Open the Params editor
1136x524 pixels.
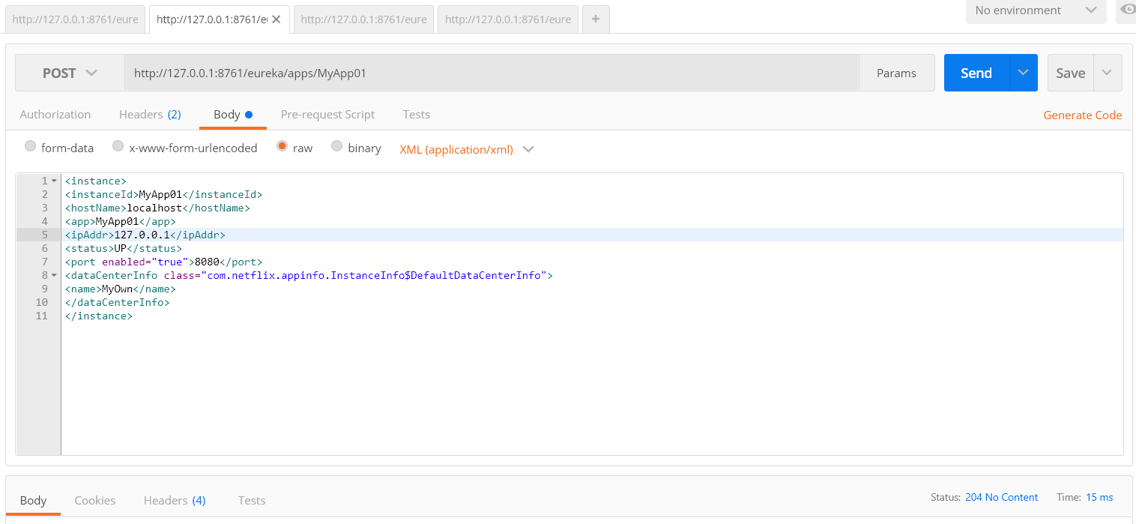coord(896,73)
